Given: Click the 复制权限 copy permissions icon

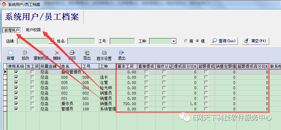Looking at the screenshot, I should [41, 53].
